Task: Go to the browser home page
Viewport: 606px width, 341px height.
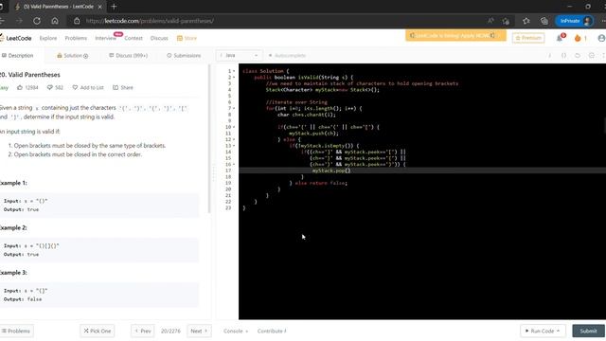Action: pos(55,21)
